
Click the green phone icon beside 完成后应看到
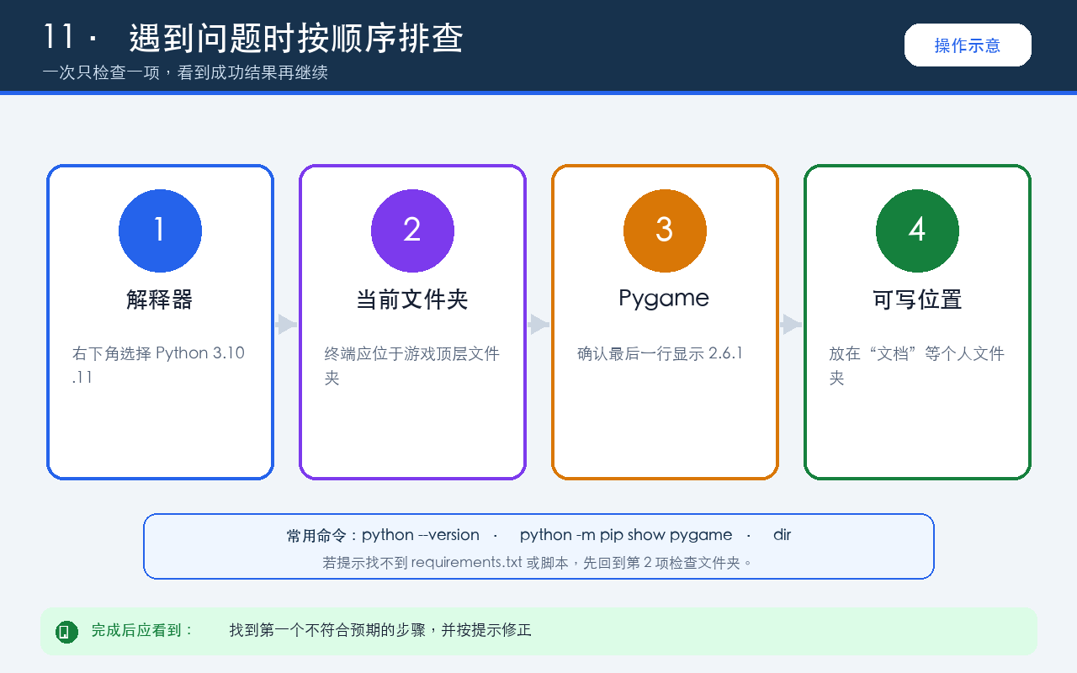point(66,631)
